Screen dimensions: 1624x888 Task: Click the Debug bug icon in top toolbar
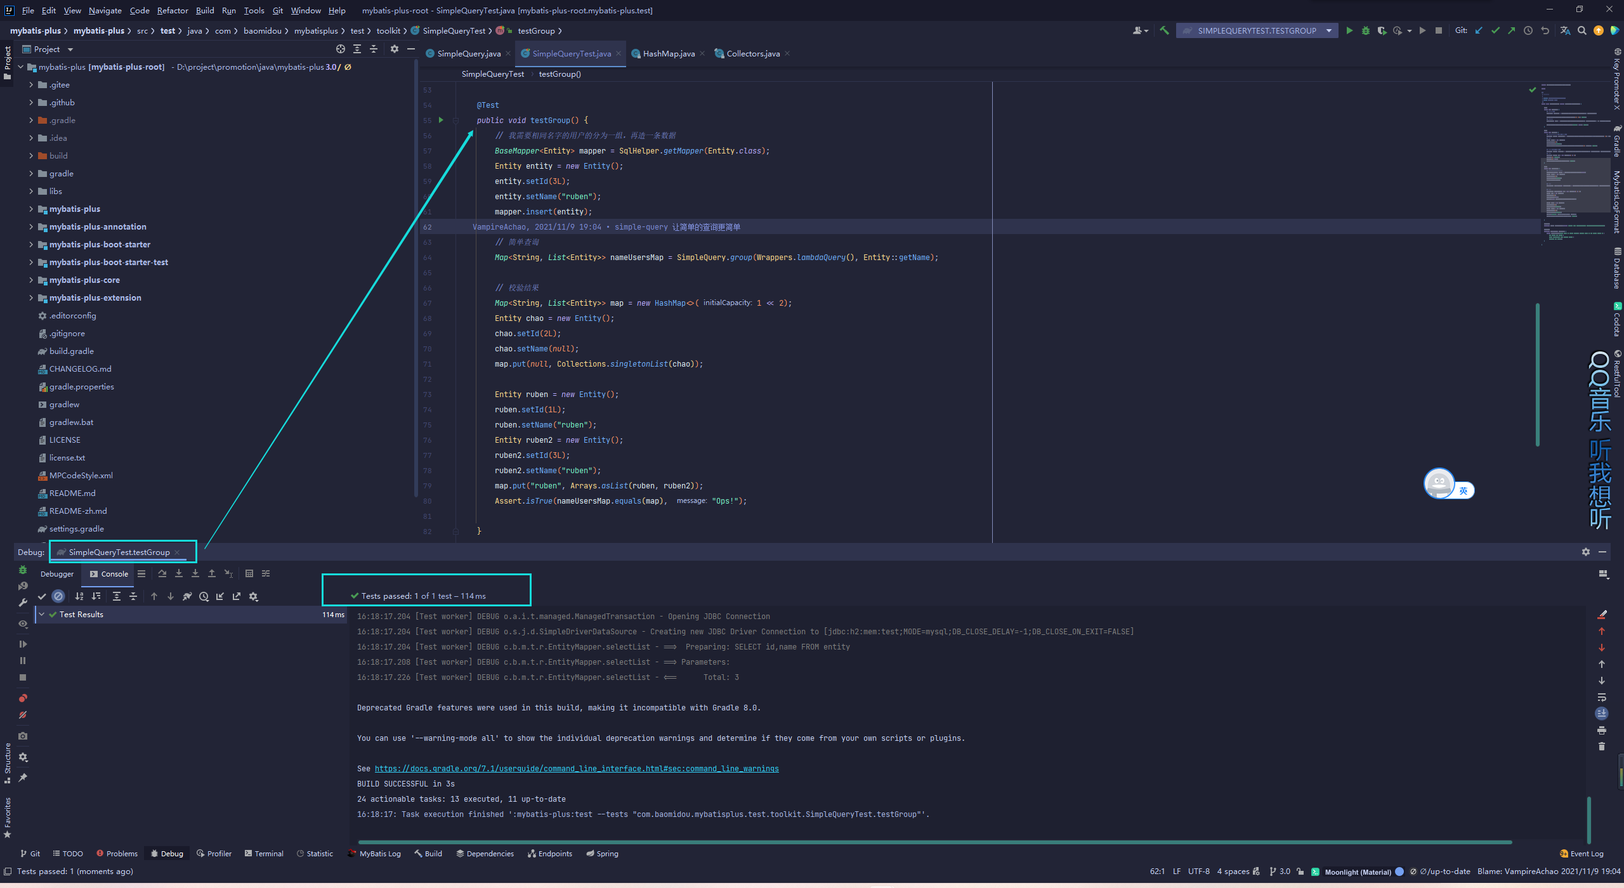pos(1366,30)
